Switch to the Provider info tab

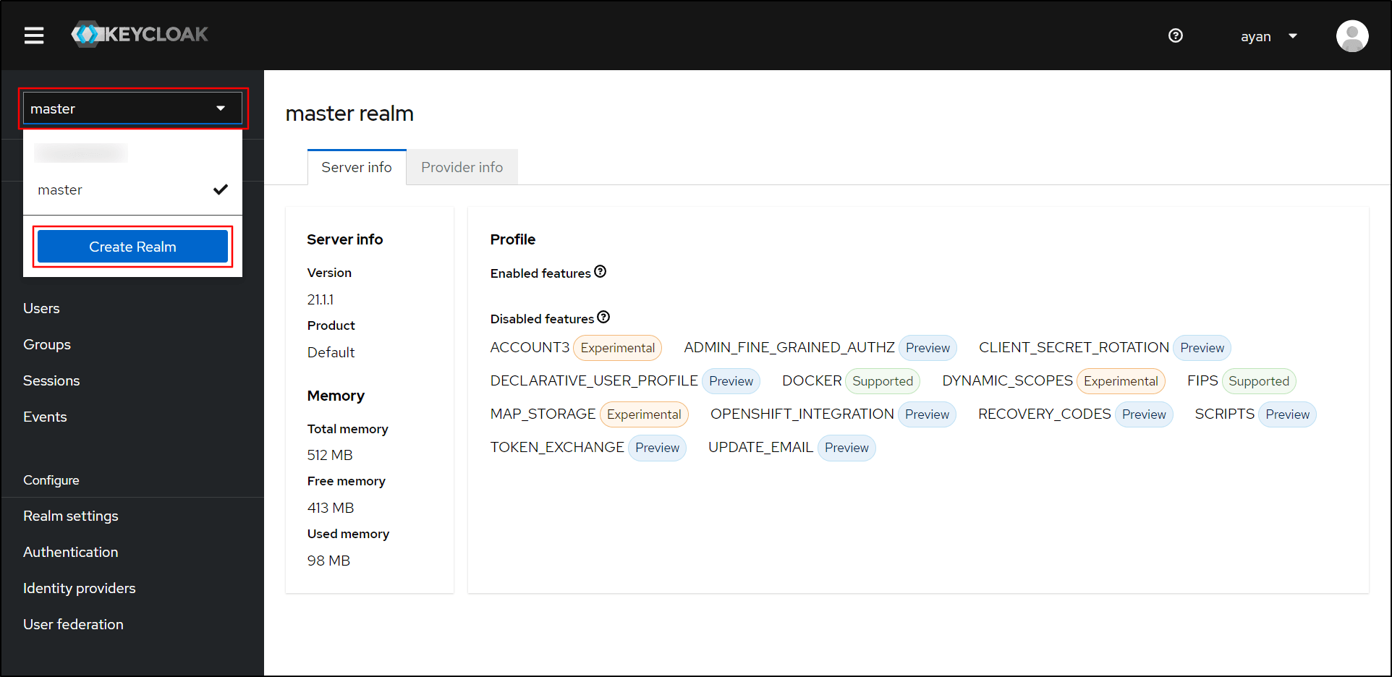(x=462, y=166)
